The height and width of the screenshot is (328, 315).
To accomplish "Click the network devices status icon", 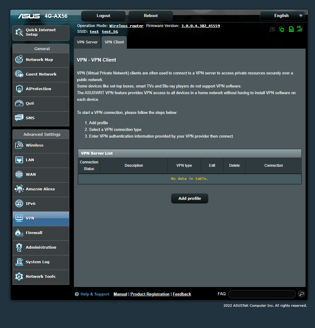I will coord(282,29).
